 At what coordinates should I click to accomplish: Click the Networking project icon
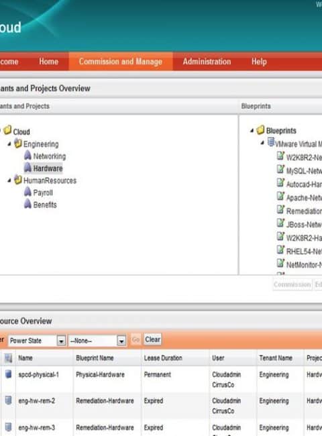click(x=28, y=156)
